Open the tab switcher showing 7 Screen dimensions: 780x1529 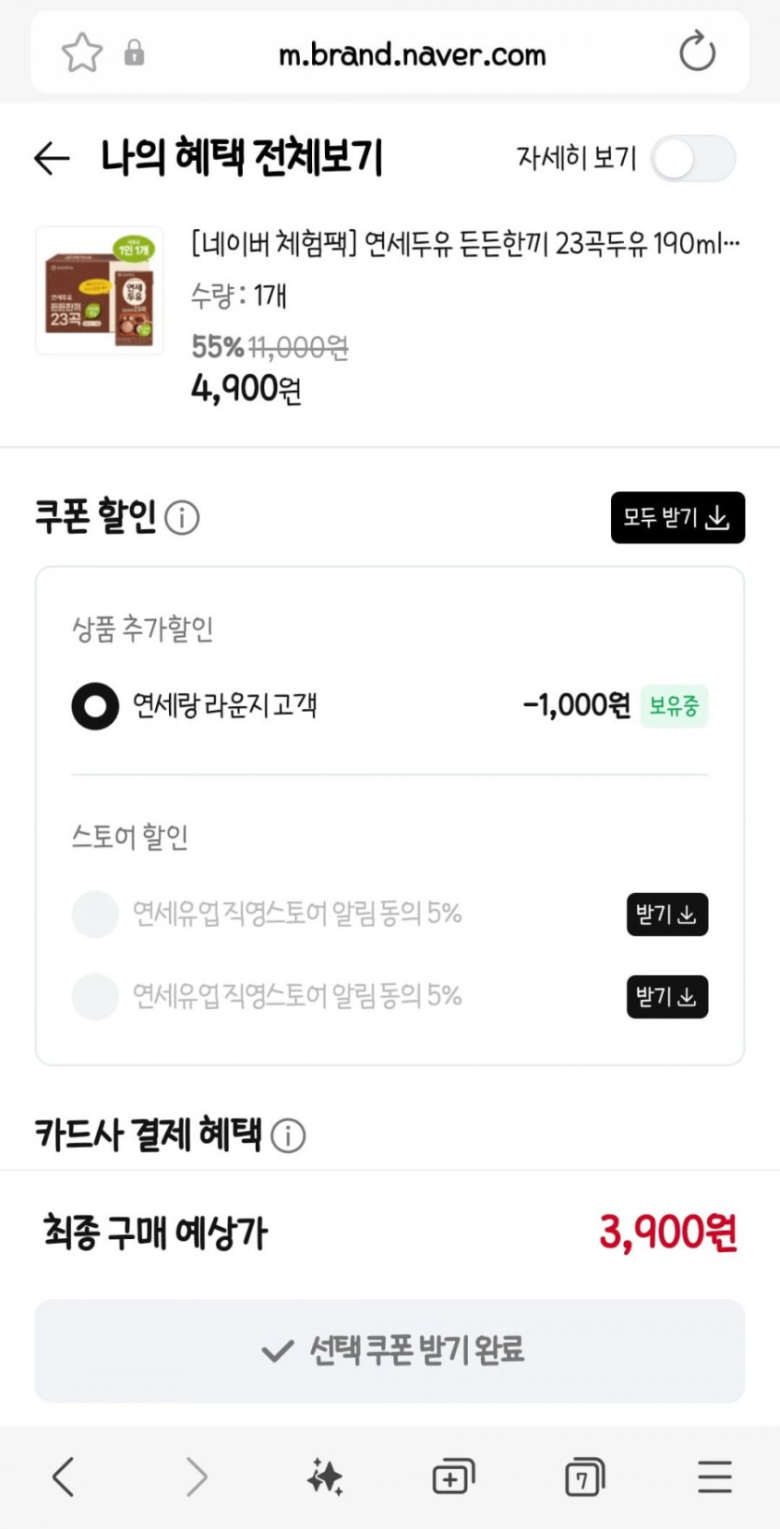tap(584, 1477)
